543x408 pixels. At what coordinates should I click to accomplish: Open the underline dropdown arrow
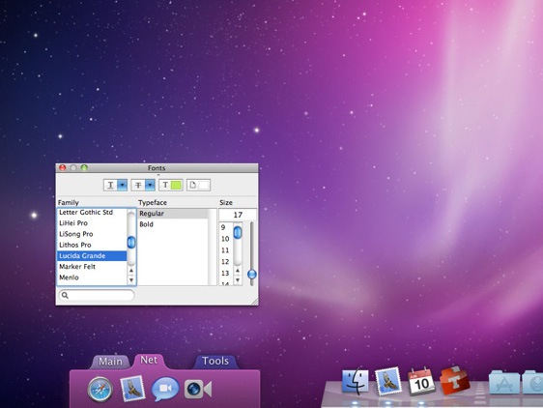click(123, 185)
